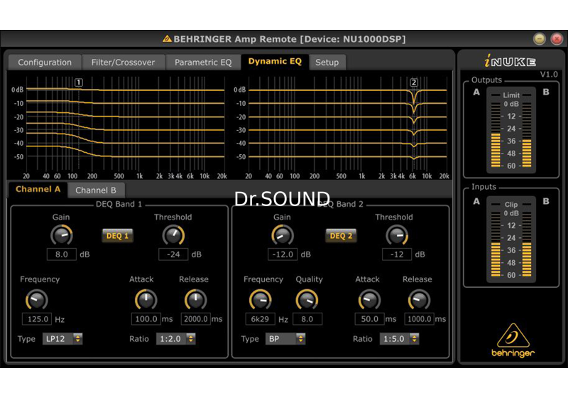568x398 pixels.
Task: Click the DEQ Band 1 Release knob
Action: tap(196, 300)
